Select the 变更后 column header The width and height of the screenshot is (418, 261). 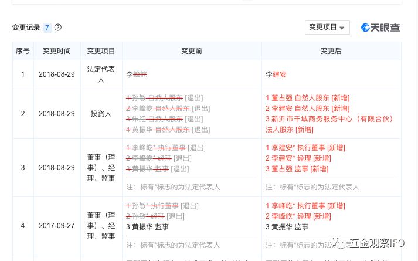(x=331, y=51)
